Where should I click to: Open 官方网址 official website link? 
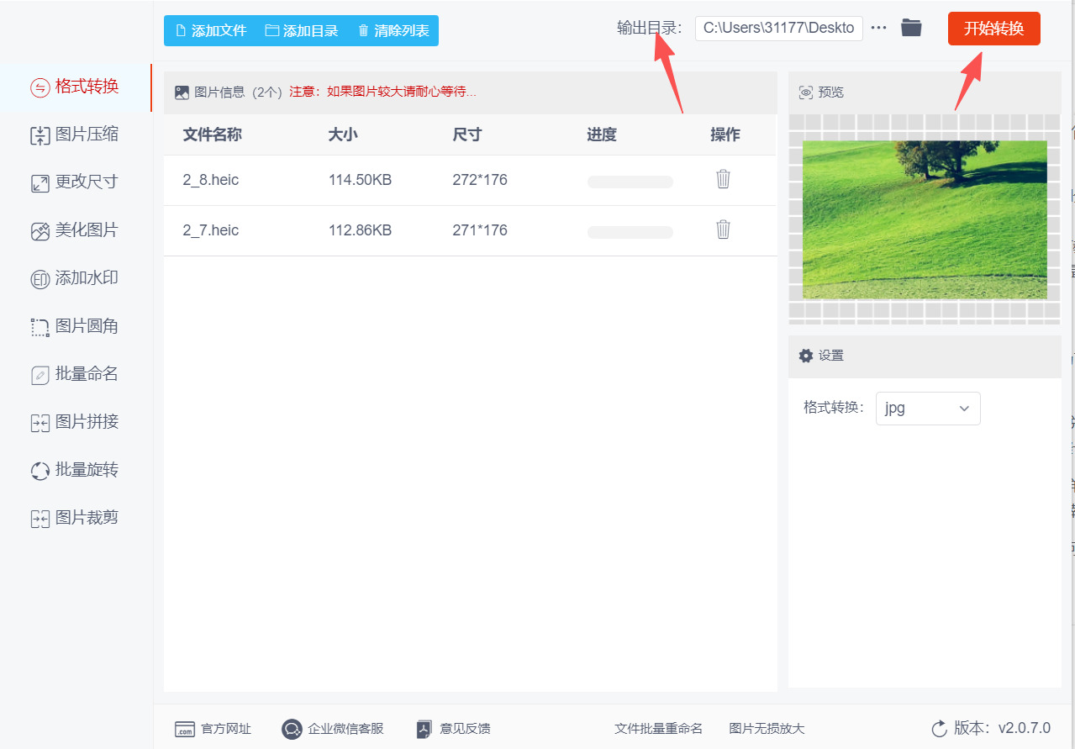coord(226,729)
